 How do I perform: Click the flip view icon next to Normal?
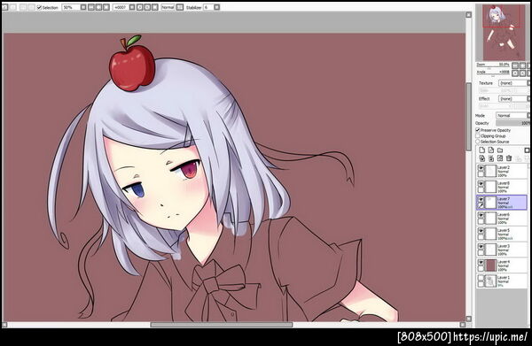tap(180, 7)
